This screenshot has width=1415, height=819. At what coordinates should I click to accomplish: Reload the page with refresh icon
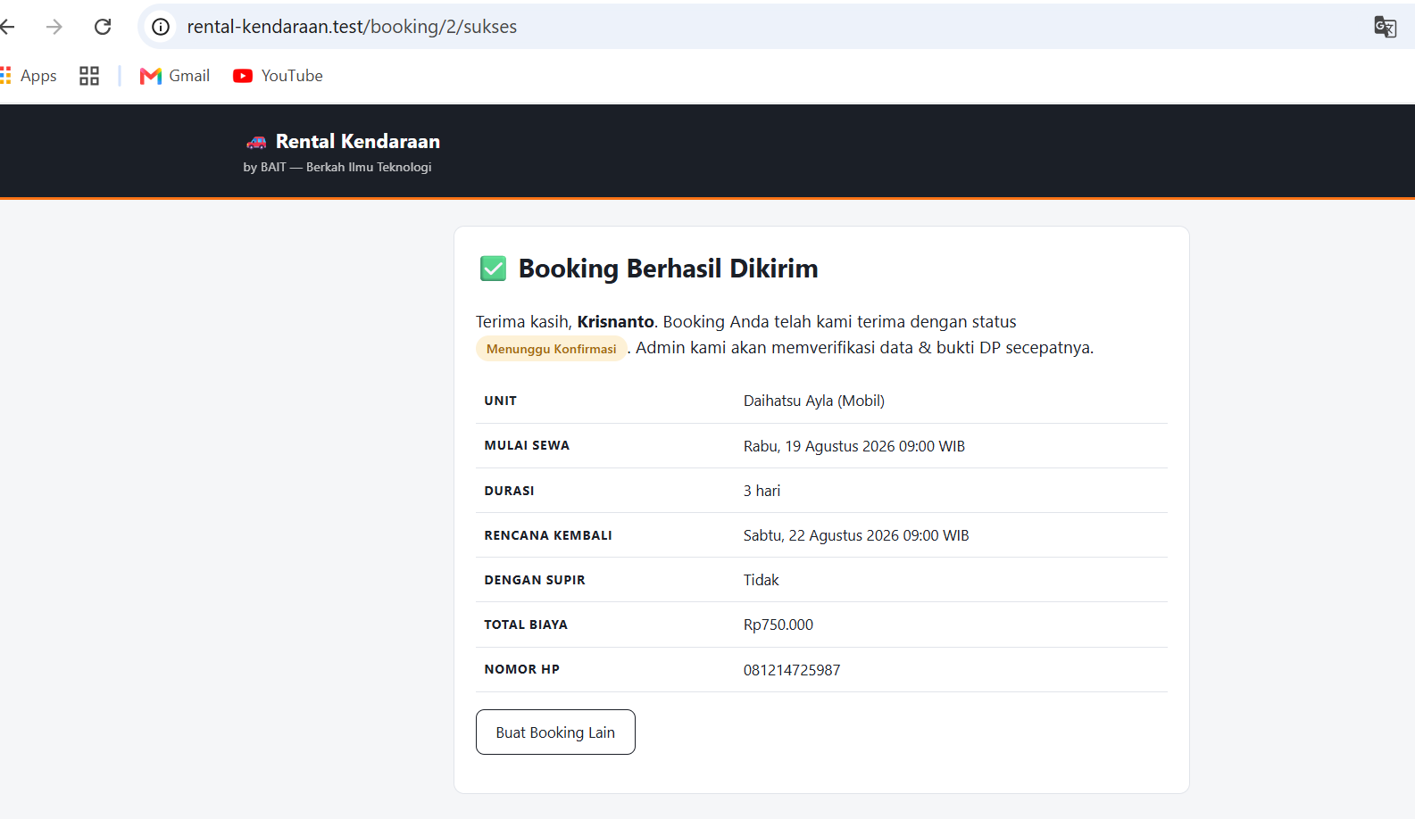[103, 27]
